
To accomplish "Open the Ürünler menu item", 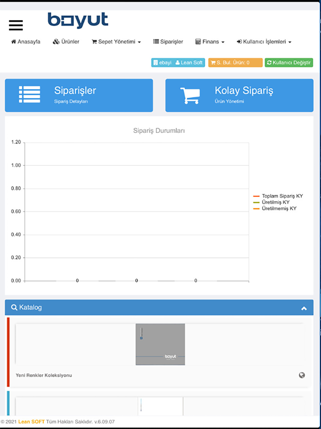I will pyautogui.click(x=66, y=42).
